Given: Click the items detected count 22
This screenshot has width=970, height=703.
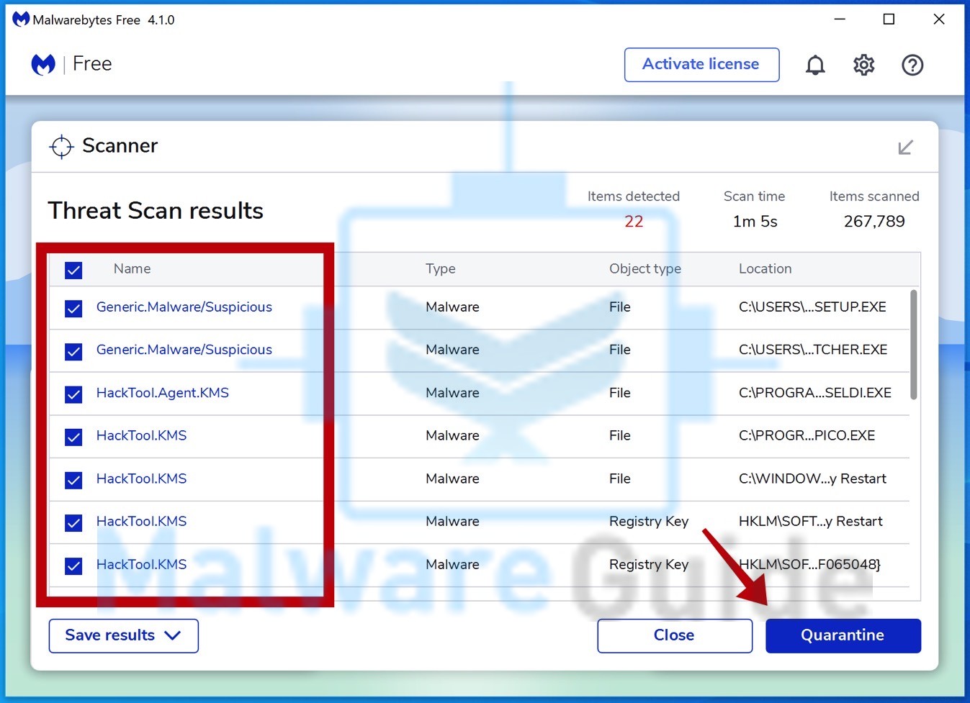Looking at the screenshot, I should click(x=634, y=222).
